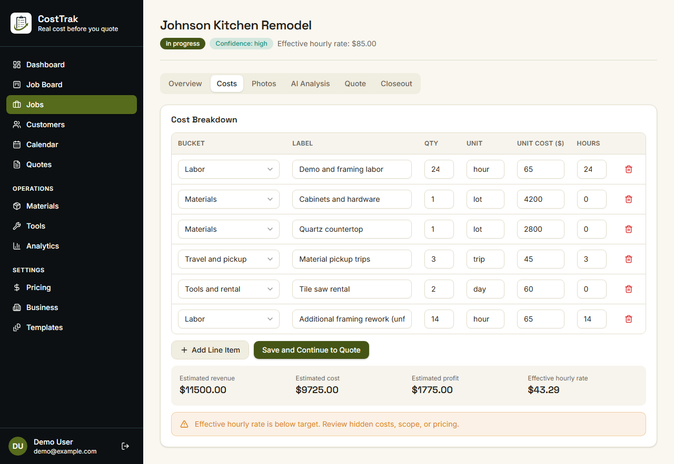
Task: Click the in progress status badge
Action: click(x=183, y=44)
